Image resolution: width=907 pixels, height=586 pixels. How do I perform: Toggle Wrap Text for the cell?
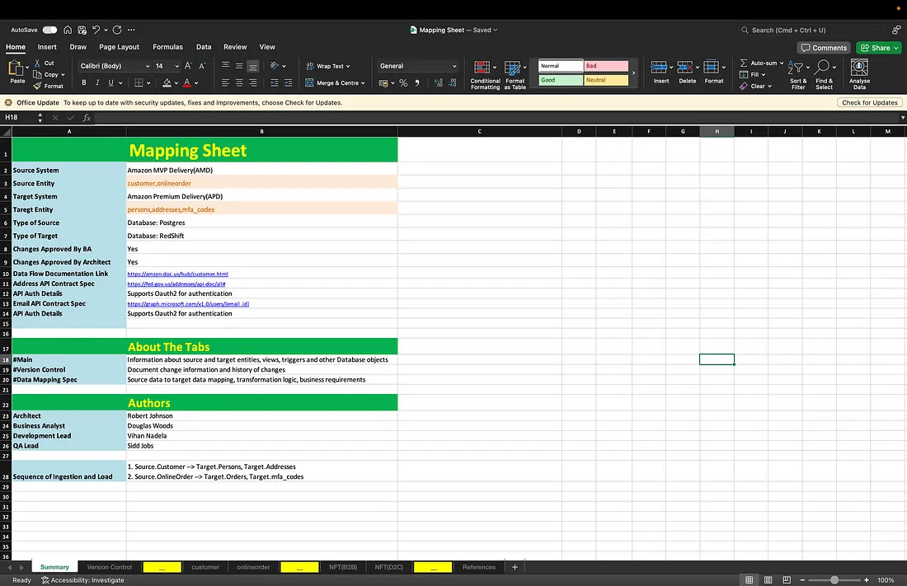pyautogui.click(x=328, y=67)
